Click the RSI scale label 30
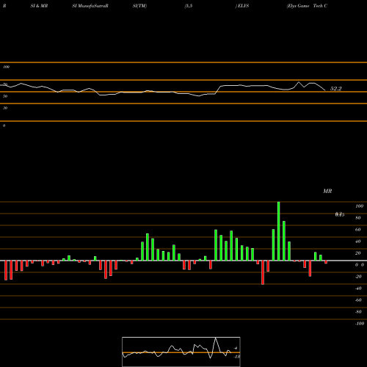This screenshot has width=367, height=367. [5, 108]
